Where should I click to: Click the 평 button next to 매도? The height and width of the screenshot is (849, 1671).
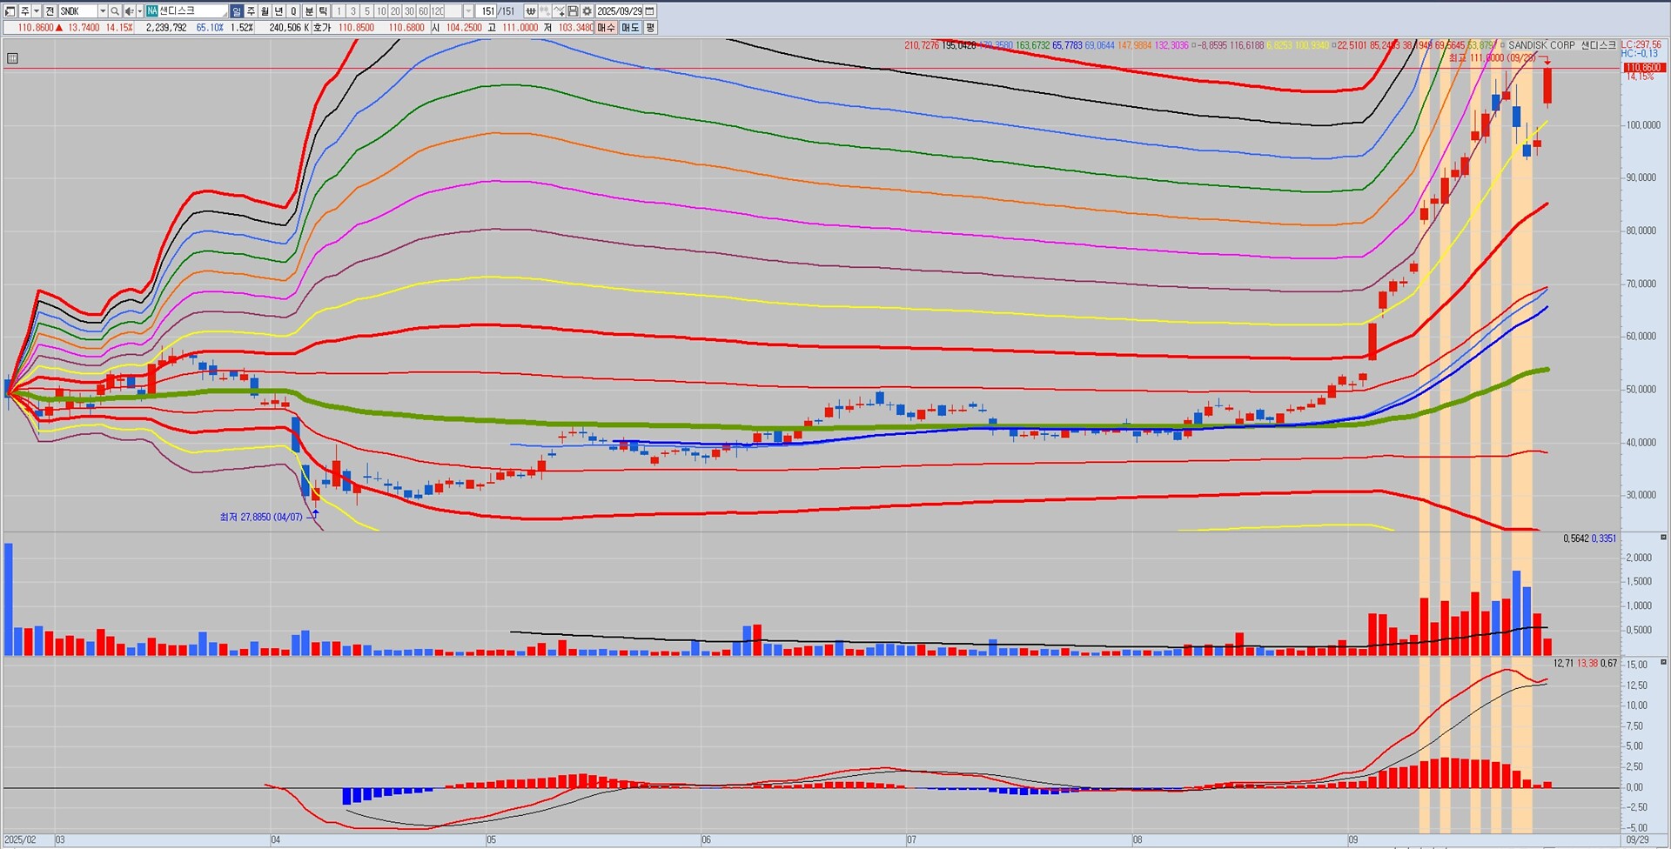(x=650, y=28)
